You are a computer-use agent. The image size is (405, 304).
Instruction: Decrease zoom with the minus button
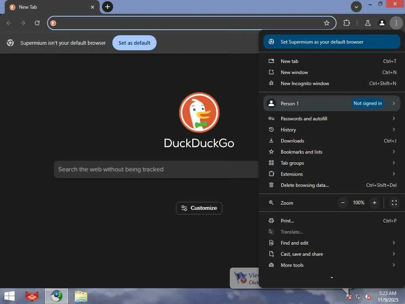pyautogui.click(x=343, y=203)
